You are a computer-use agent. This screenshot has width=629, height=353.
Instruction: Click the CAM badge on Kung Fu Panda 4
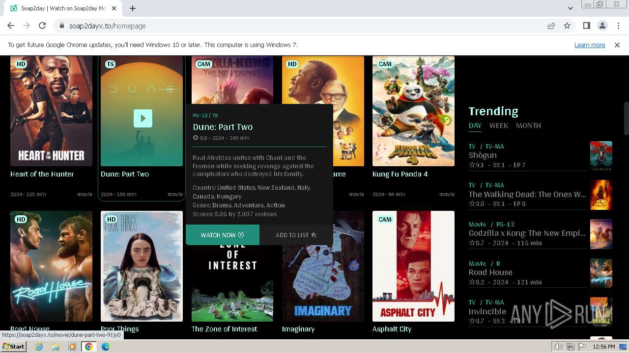click(385, 64)
